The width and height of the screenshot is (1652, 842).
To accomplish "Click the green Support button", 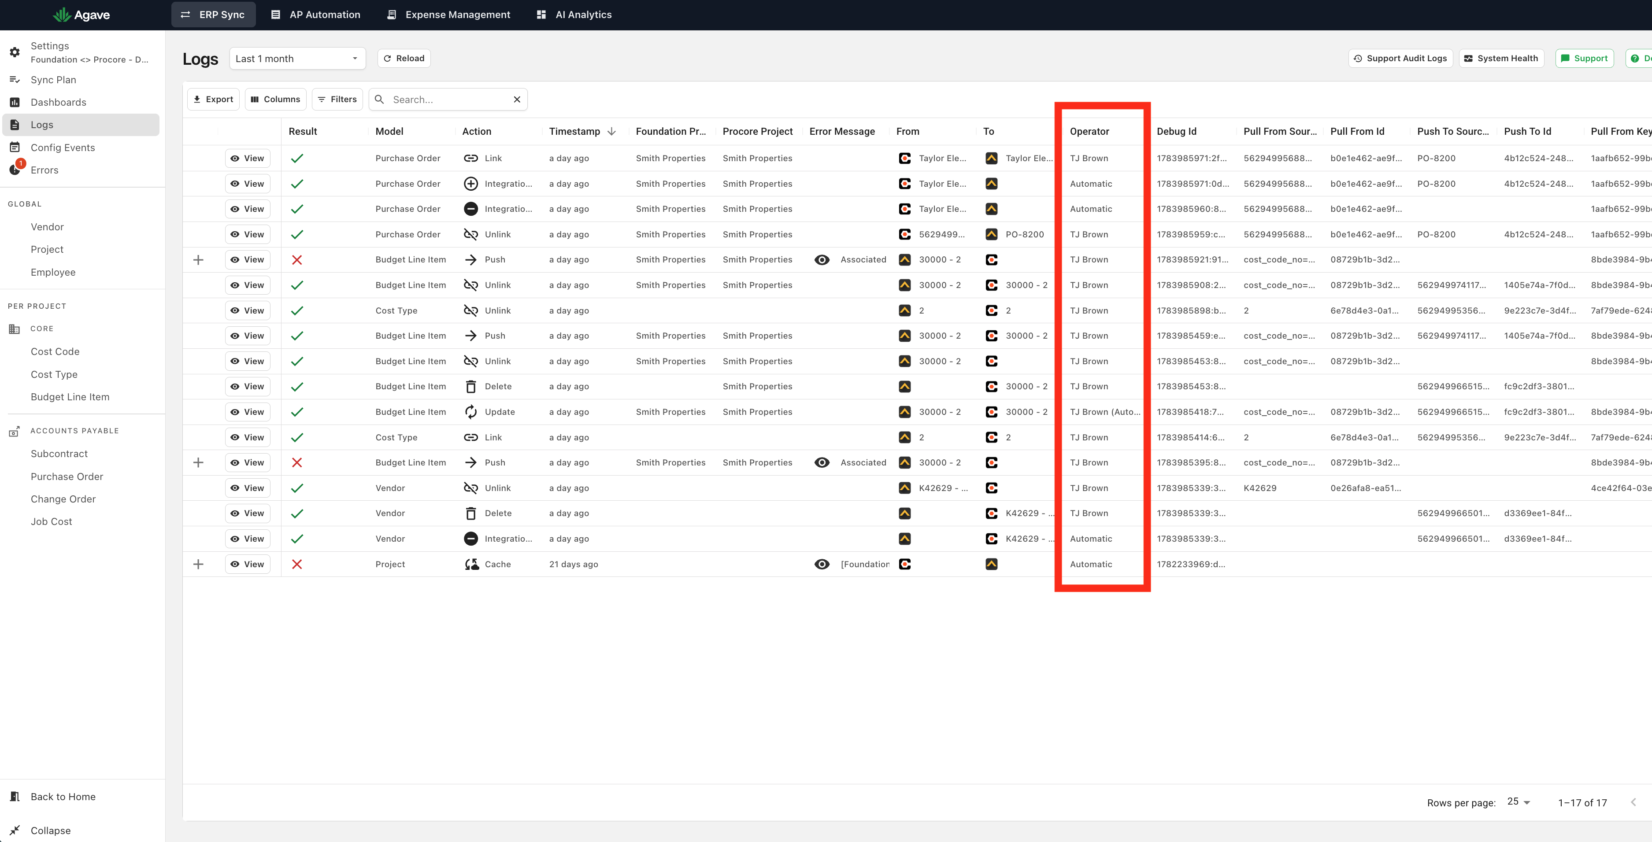I will [1584, 59].
